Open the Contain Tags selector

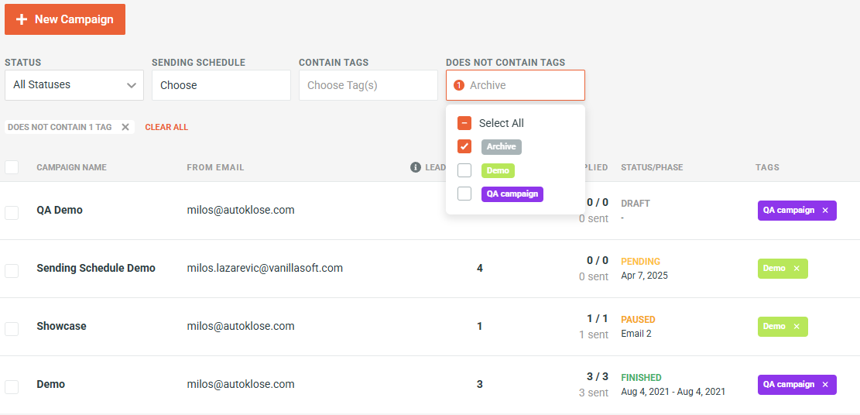(x=368, y=85)
